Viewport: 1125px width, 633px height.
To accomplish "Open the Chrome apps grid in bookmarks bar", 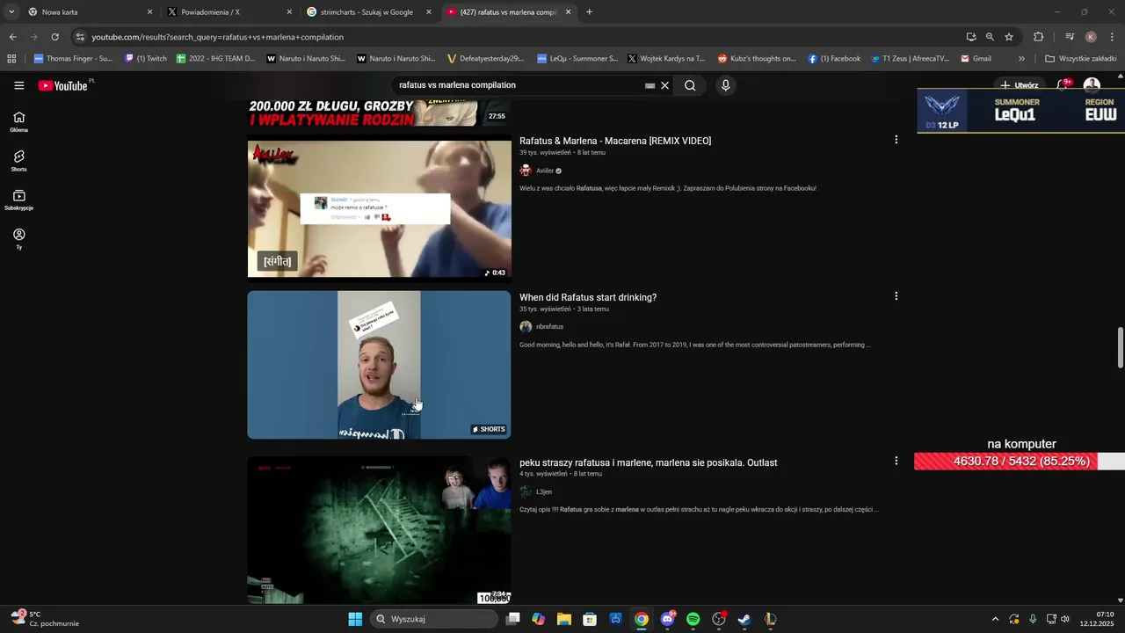I will pyautogui.click(x=11, y=59).
